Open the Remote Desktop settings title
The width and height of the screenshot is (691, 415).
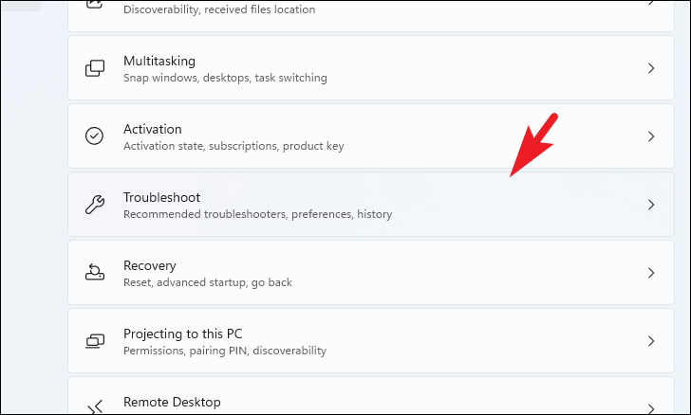[x=172, y=403]
